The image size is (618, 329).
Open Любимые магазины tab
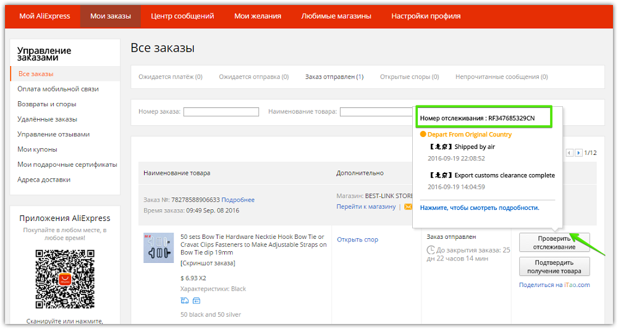(x=336, y=16)
